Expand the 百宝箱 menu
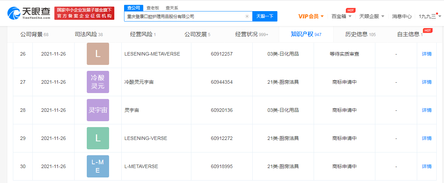Screen dimensions: 444x183 point(342,16)
